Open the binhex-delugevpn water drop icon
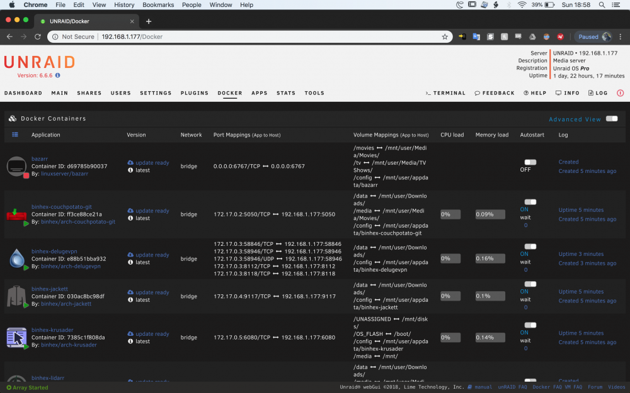Viewport: 630px width, 393px height. [16, 258]
